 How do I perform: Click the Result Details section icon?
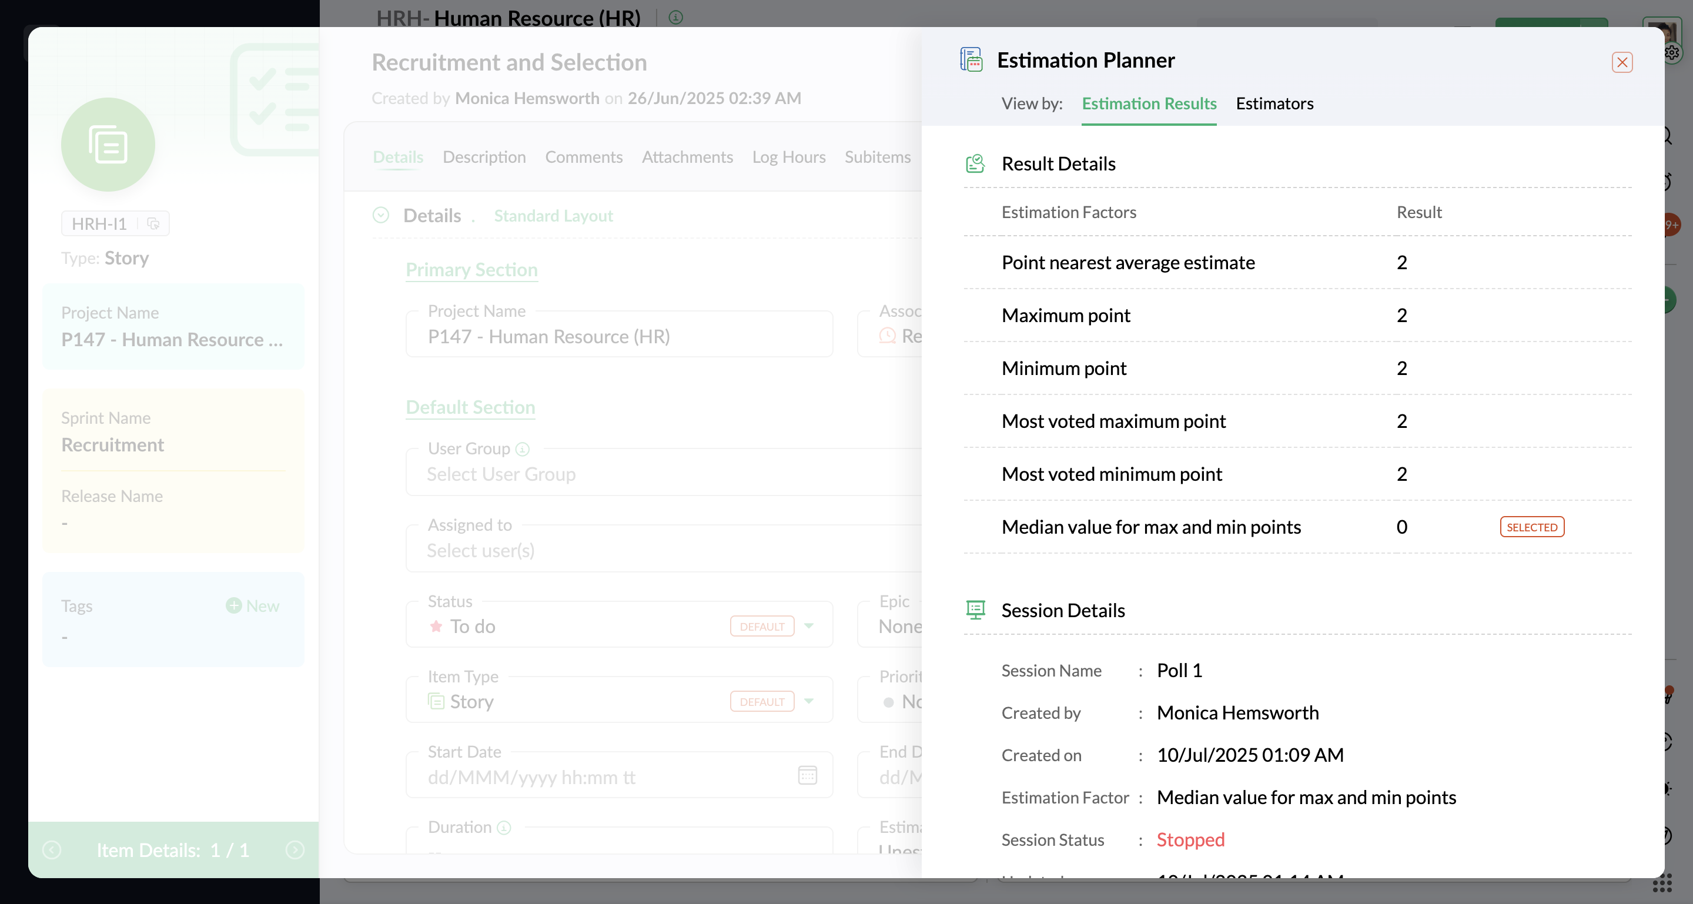point(975,163)
